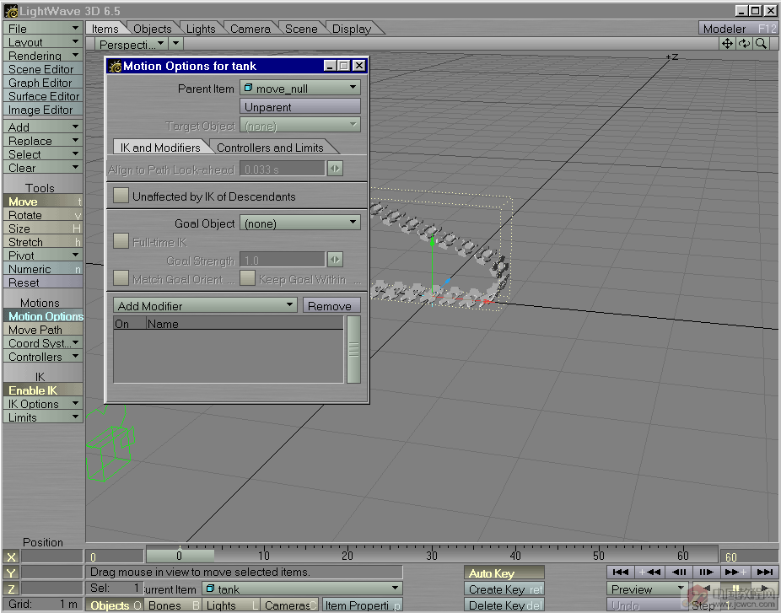Viewport: 781px width, 613px height.
Task: Toggle the Match Goal Orient checkbox
Action: point(121,278)
